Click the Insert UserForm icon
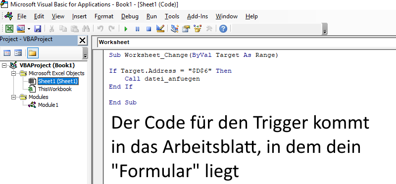Viewport: 396px width, 184px height. (21, 29)
